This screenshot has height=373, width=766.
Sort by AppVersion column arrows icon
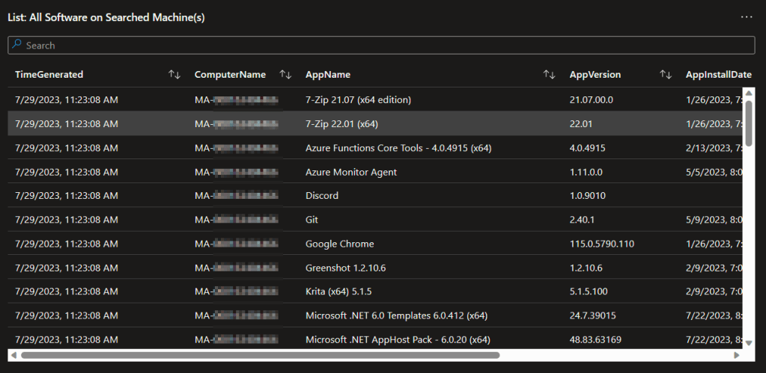pos(665,75)
